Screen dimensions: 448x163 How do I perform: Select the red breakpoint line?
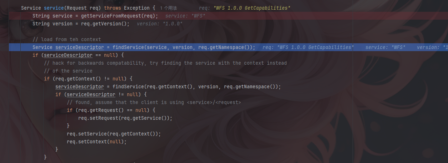pos(224,16)
